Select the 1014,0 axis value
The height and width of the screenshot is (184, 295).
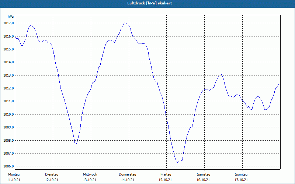[8, 62]
